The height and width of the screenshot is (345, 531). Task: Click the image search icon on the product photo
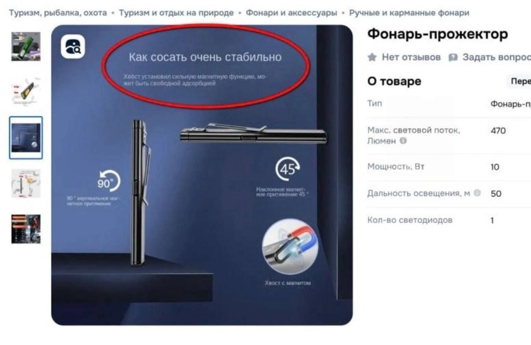[73, 46]
